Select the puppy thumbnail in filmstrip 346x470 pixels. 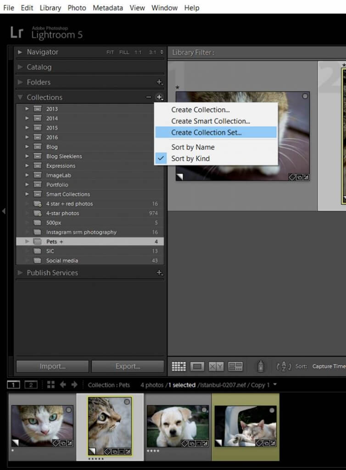[x=177, y=426]
